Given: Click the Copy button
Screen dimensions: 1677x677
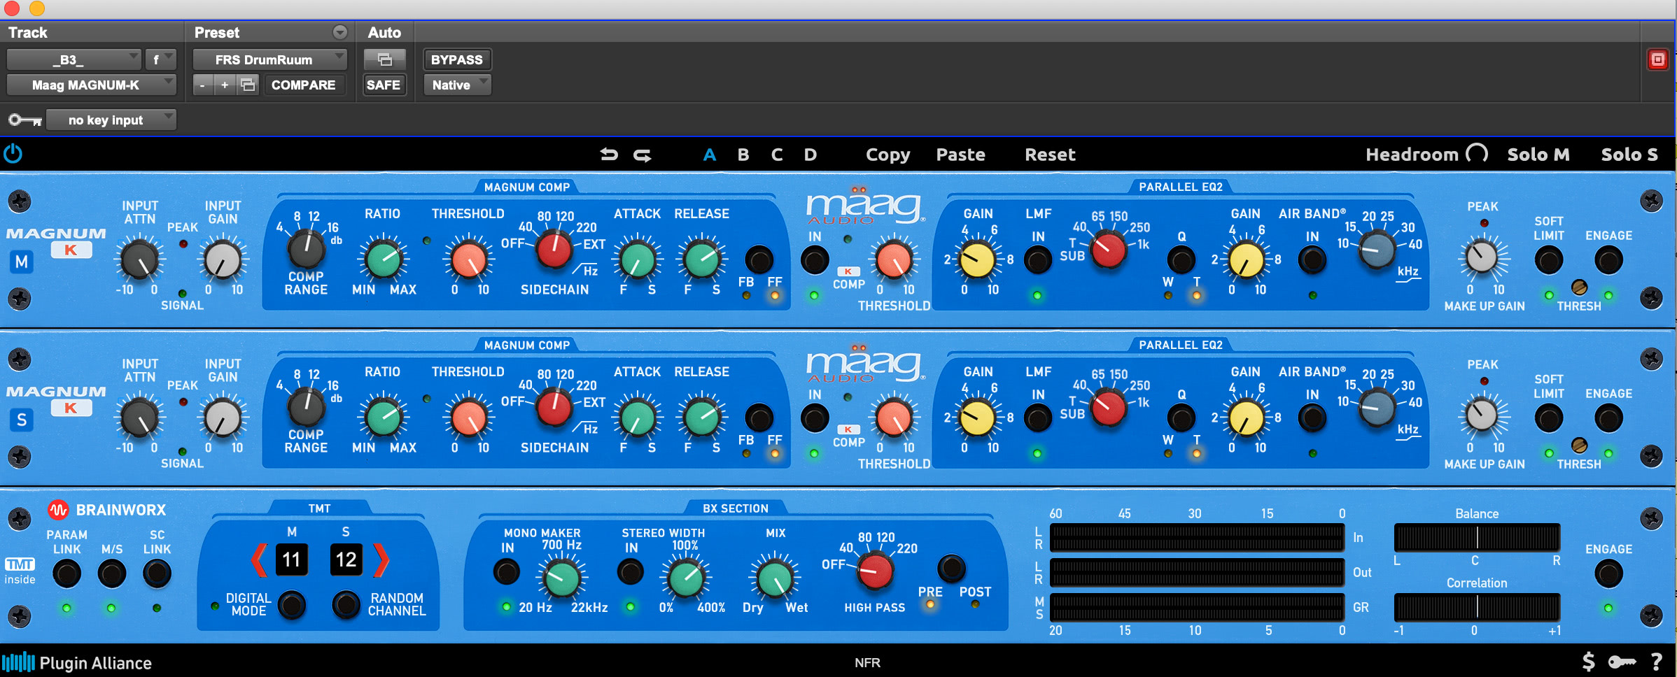Looking at the screenshot, I should 887,155.
